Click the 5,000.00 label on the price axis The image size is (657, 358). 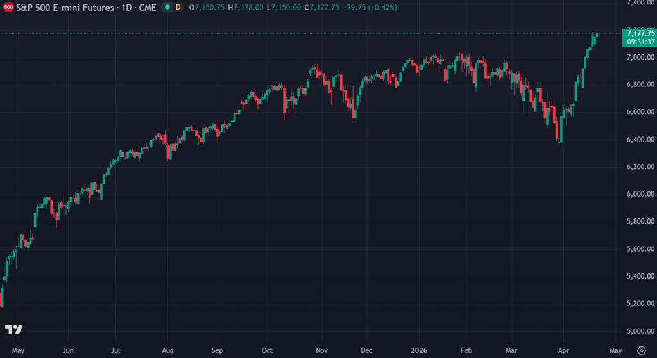point(641,331)
